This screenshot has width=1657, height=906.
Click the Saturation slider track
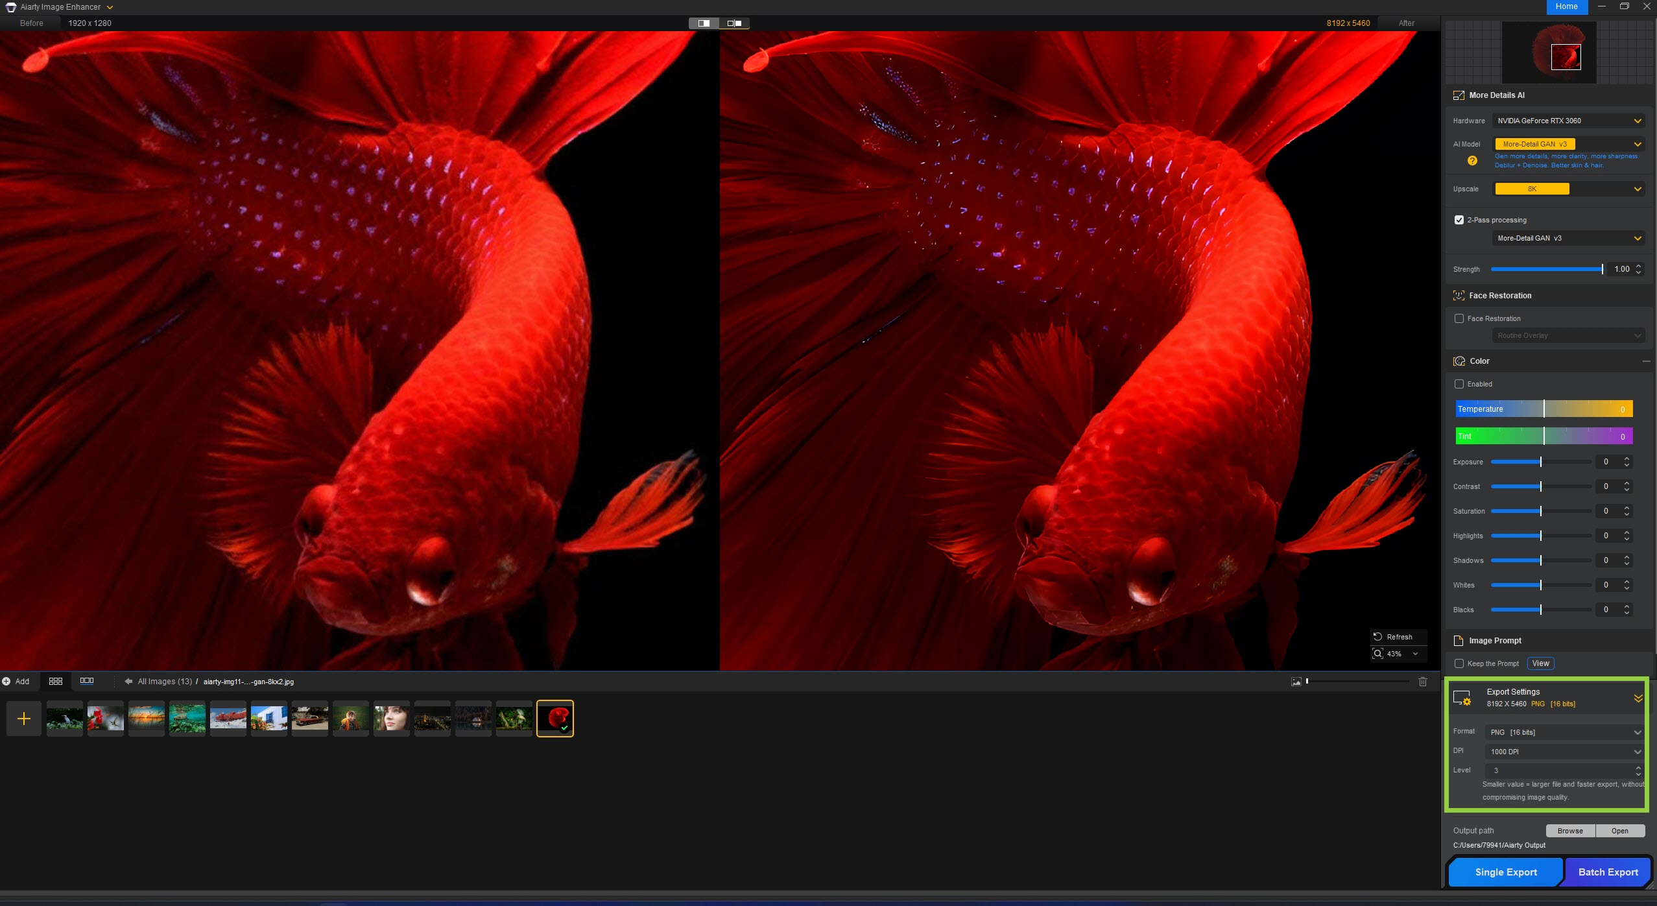[1541, 511]
